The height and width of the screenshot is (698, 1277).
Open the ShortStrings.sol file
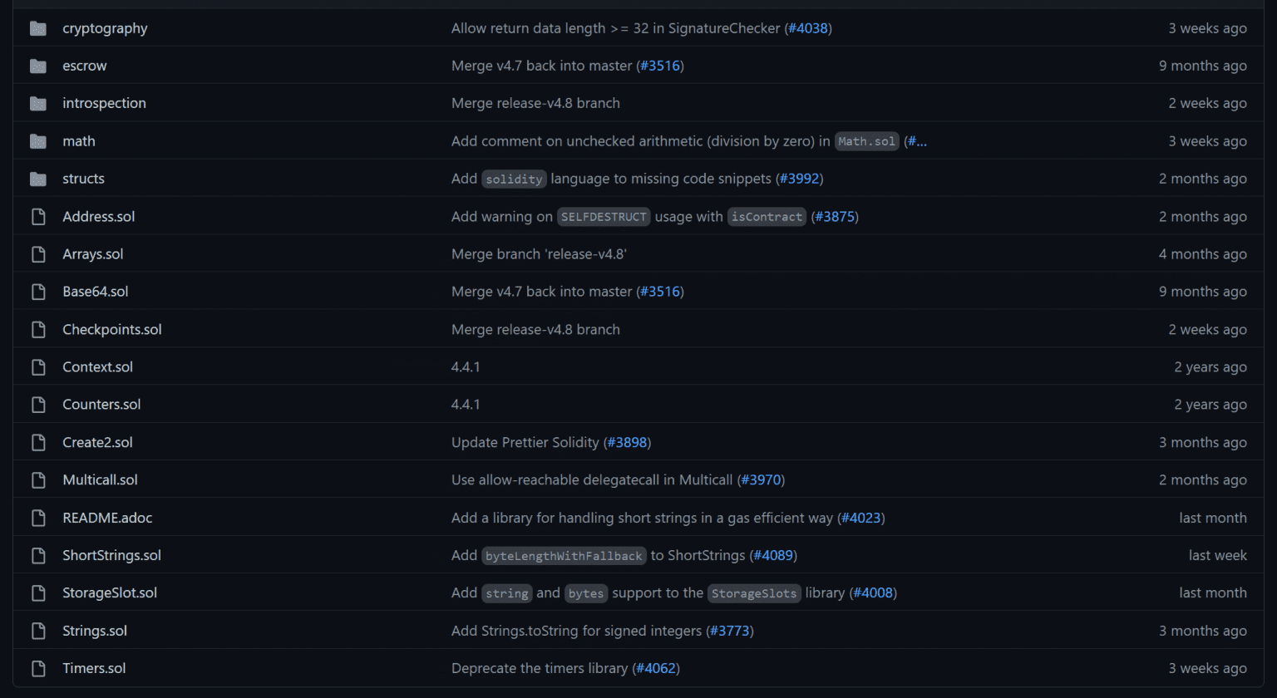coord(111,554)
